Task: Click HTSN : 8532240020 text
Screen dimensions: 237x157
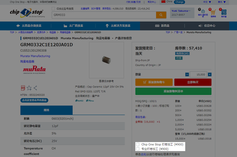Action: (32, 95)
